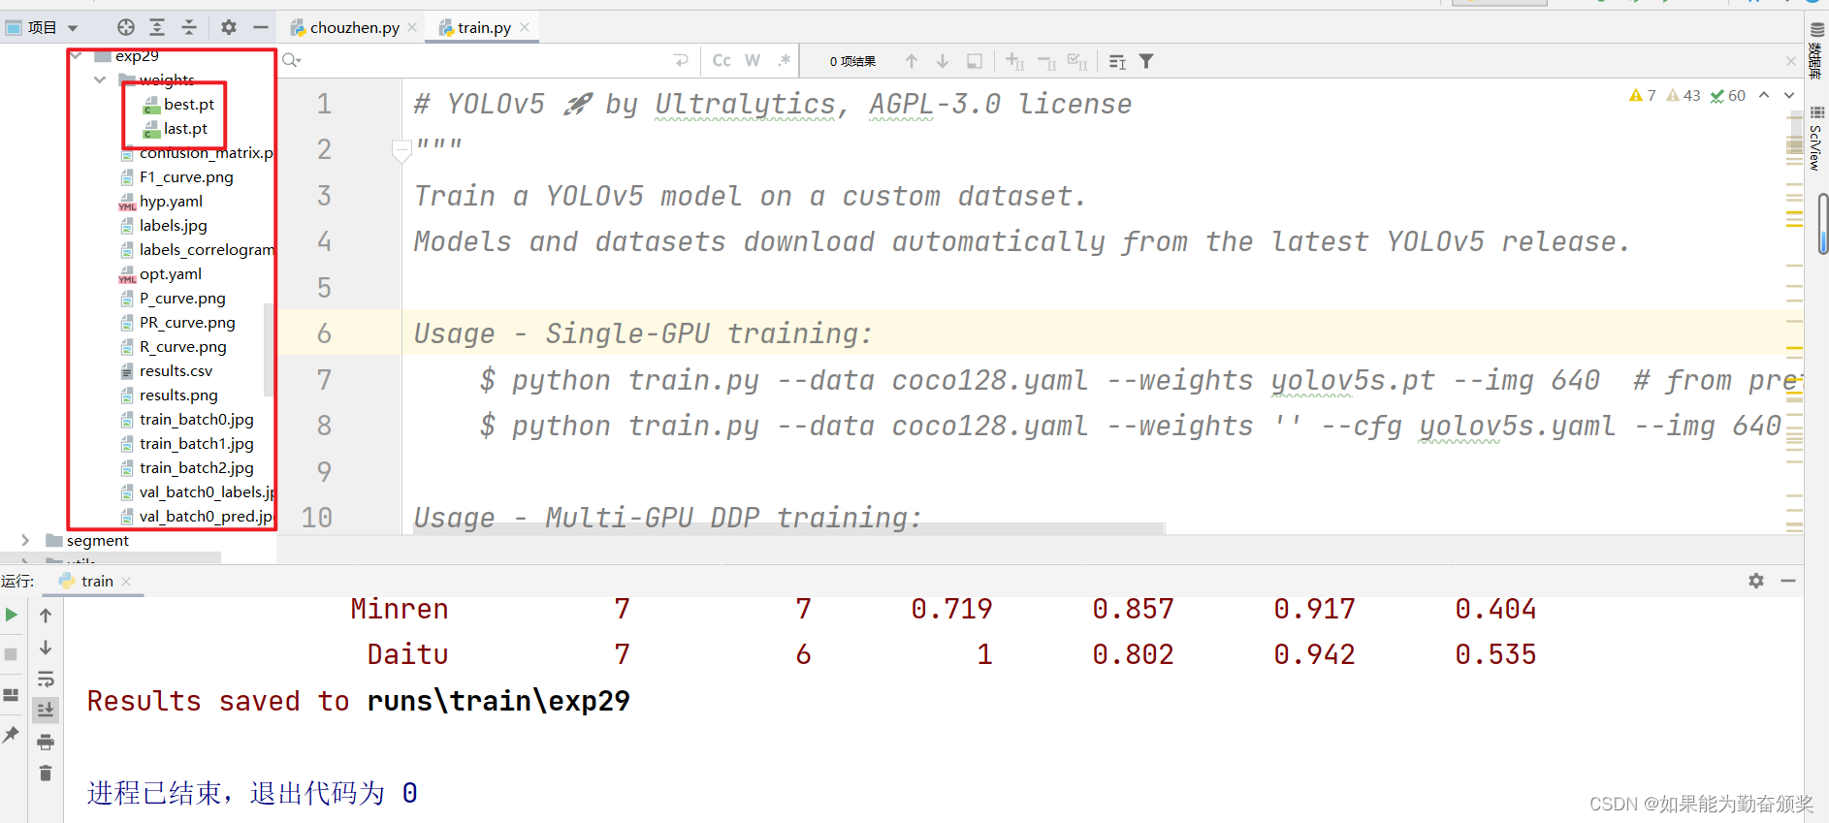Toggle Regex (.*) option in search bar
Viewport: 1829px width, 823px height.
pos(785,61)
